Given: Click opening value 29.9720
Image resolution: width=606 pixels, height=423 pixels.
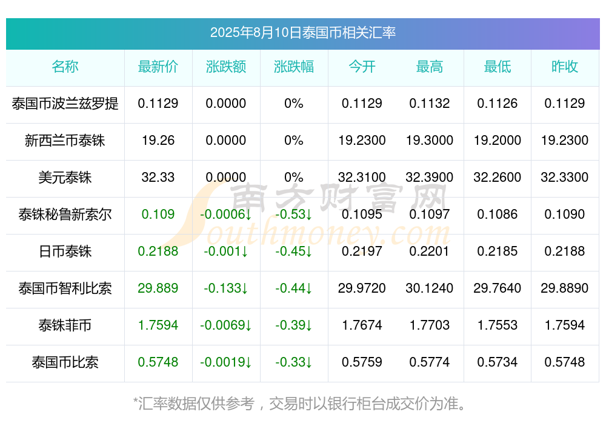Looking at the screenshot, I should click(x=362, y=288).
